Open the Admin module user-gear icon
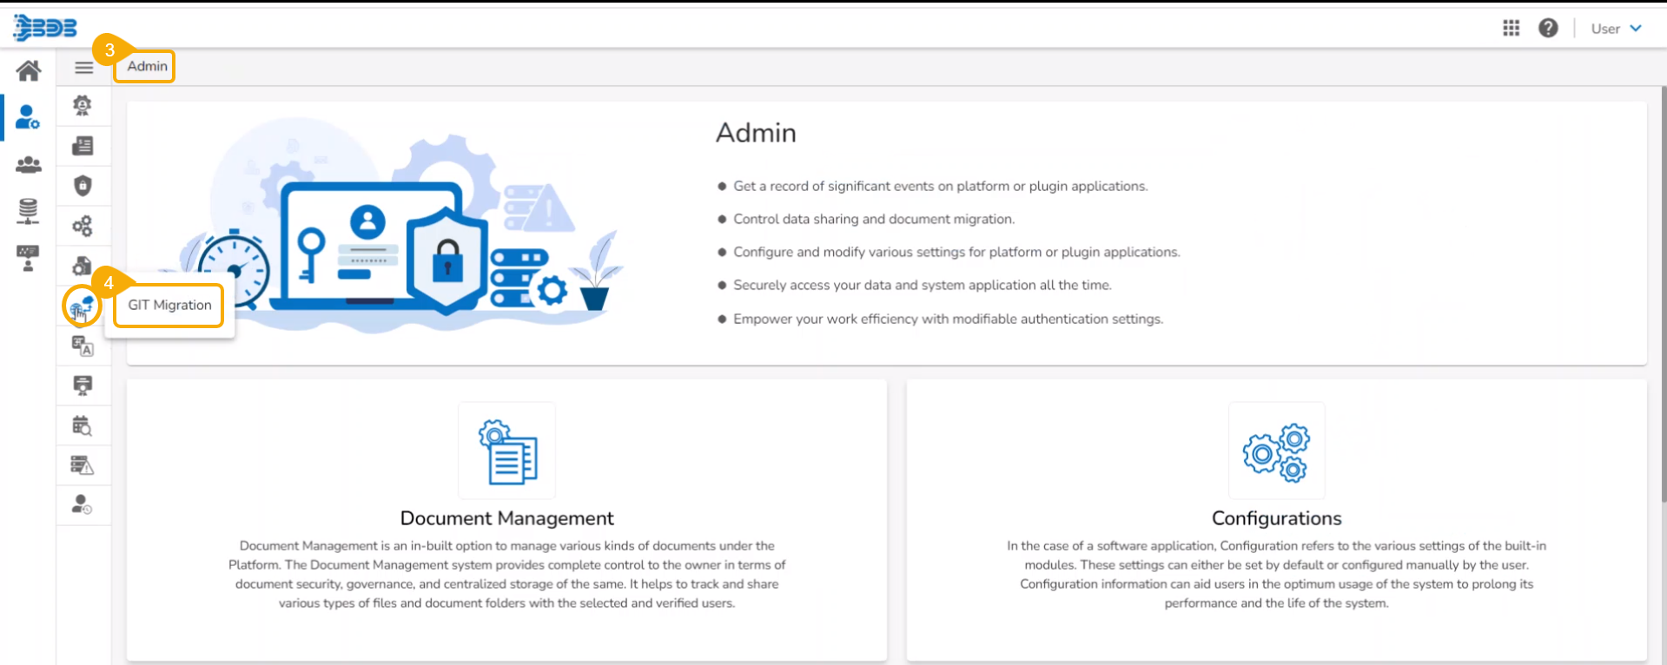The width and height of the screenshot is (1667, 665). pyautogui.click(x=28, y=117)
